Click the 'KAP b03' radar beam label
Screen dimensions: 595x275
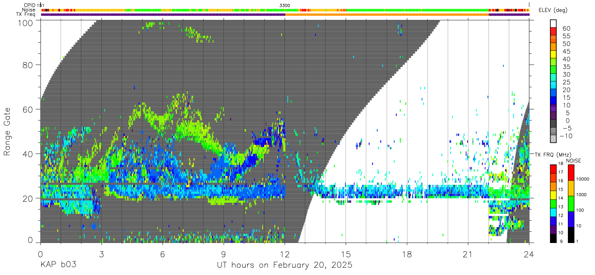click(58, 265)
